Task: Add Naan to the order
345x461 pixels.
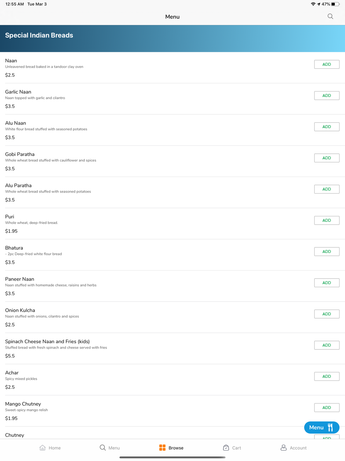Action: point(327,64)
